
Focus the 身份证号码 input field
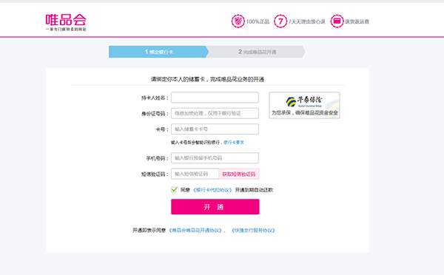[215, 113]
